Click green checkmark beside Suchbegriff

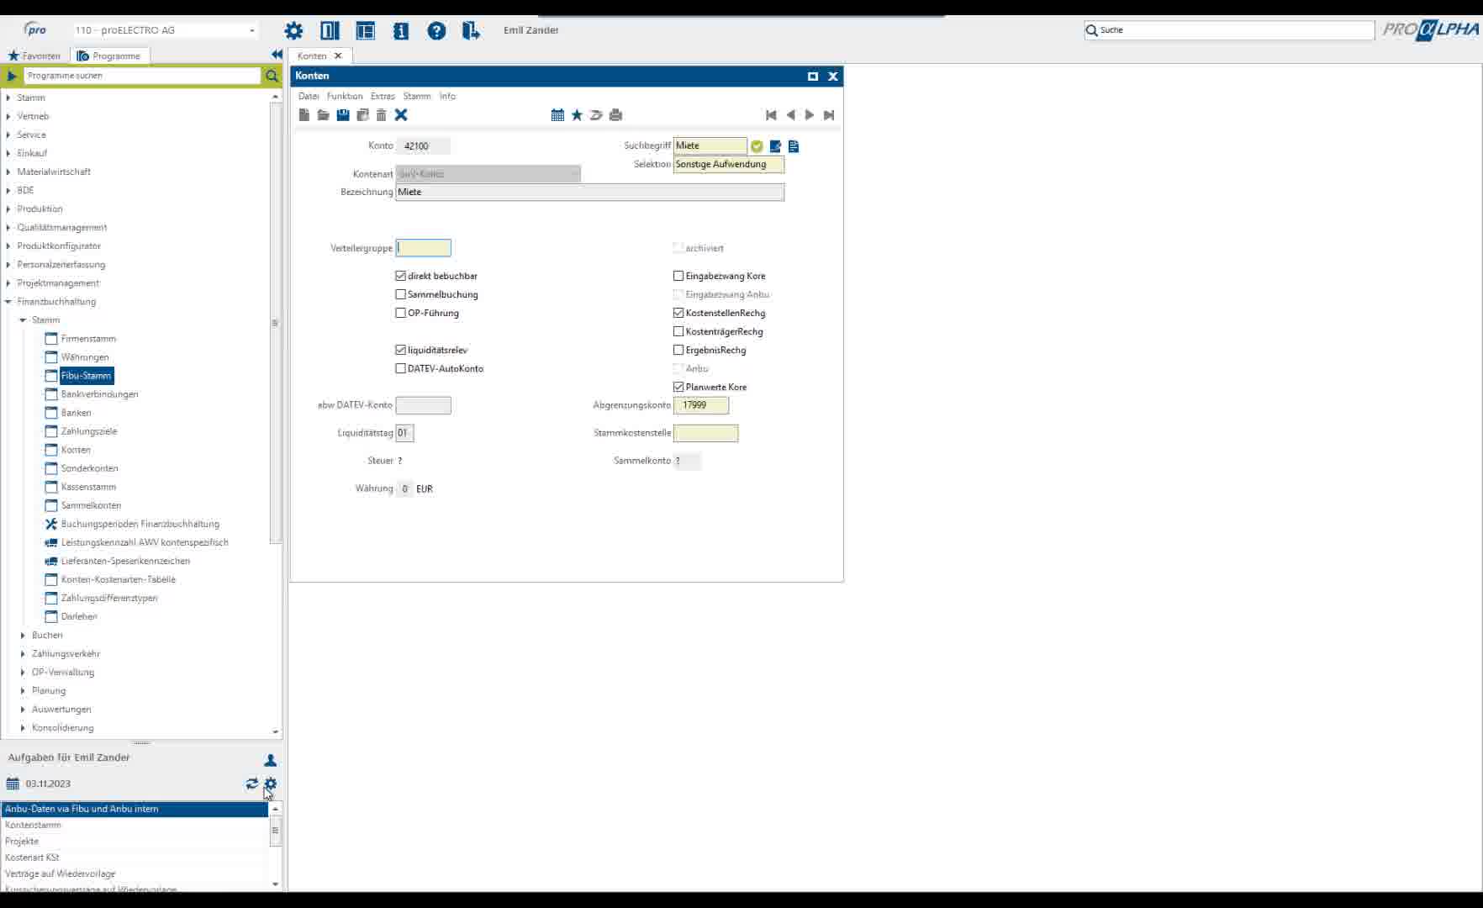click(x=757, y=146)
